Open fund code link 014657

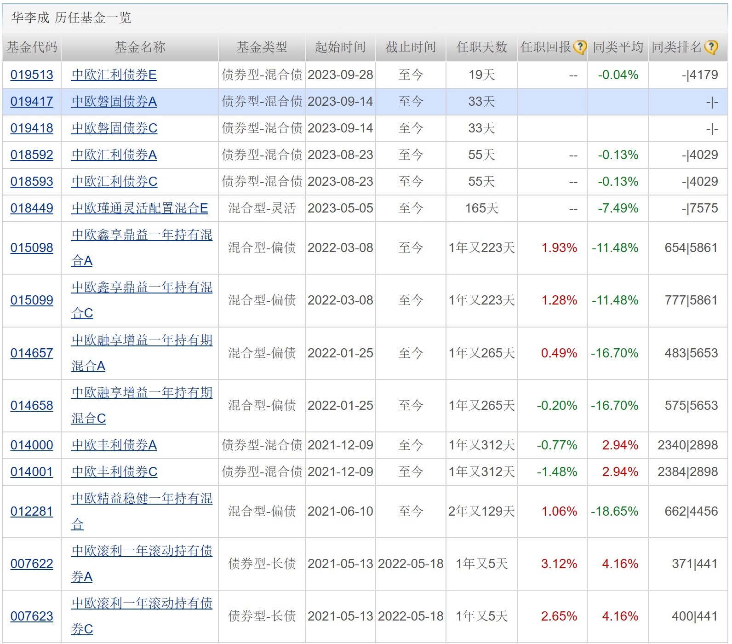pyautogui.click(x=32, y=353)
